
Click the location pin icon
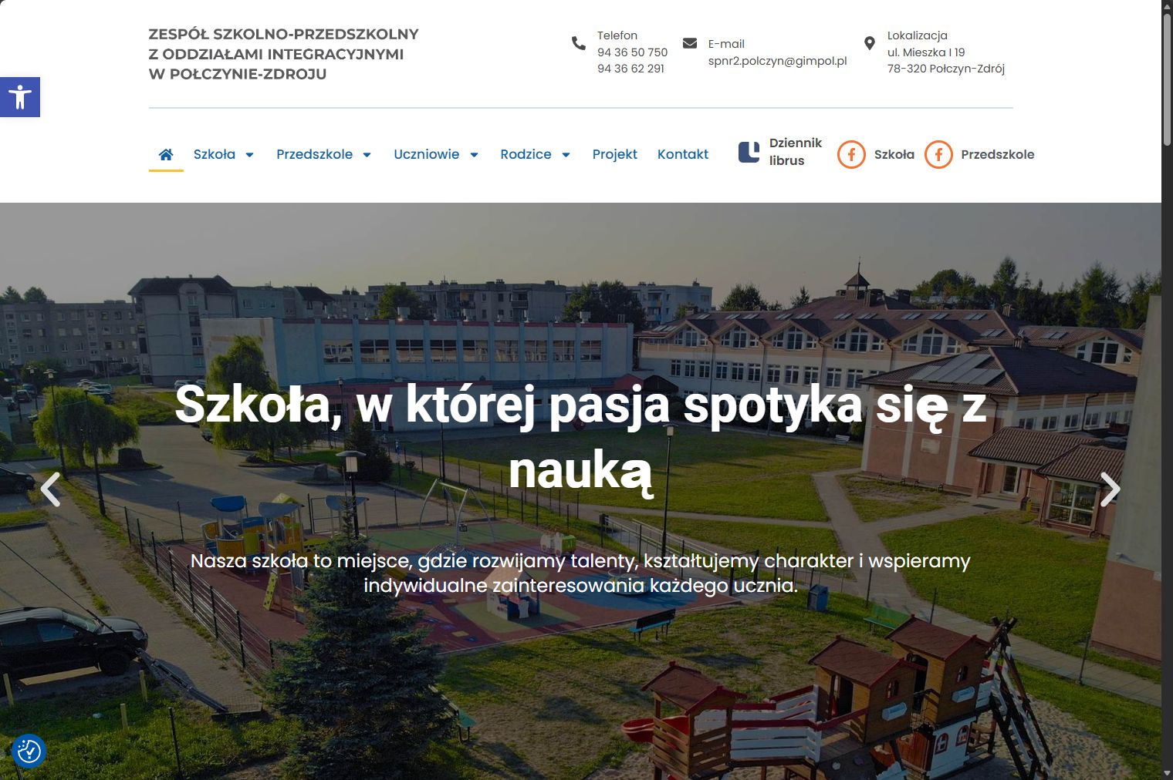[870, 43]
